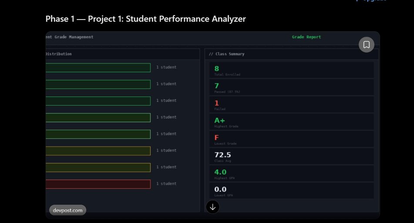Click the red F Lowest Grade value
The image size is (414, 223).
pyautogui.click(x=216, y=138)
